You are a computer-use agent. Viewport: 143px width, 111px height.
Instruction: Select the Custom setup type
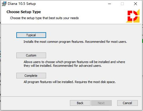pos(31,55)
